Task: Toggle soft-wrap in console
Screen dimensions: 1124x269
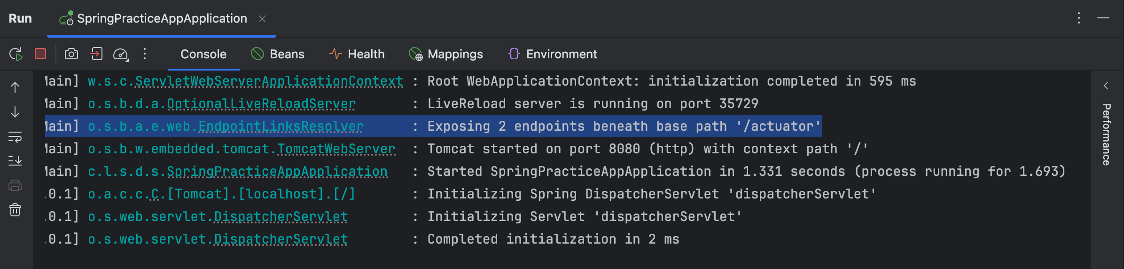Action: (15, 137)
